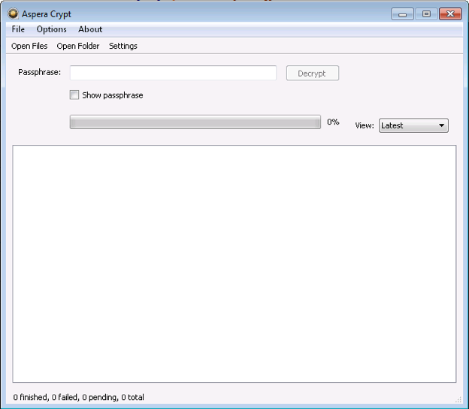Open the About menu
Image resolution: width=469 pixels, height=409 pixels.
tap(90, 29)
